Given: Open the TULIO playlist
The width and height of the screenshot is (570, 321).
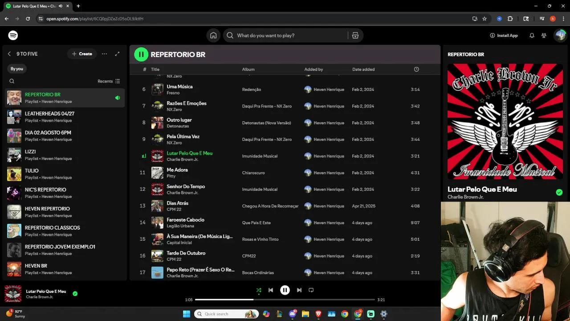Looking at the screenshot, I should click(x=65, y=174).
